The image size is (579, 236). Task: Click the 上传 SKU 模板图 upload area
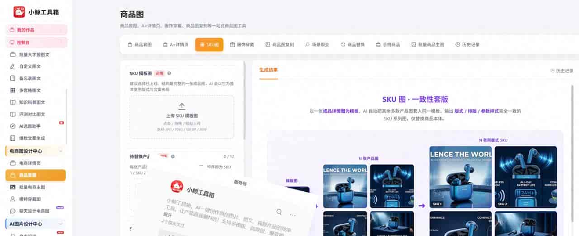[182, 116]
